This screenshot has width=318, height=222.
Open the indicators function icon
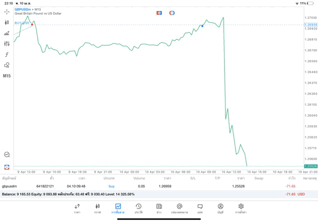tap(7, 55)
